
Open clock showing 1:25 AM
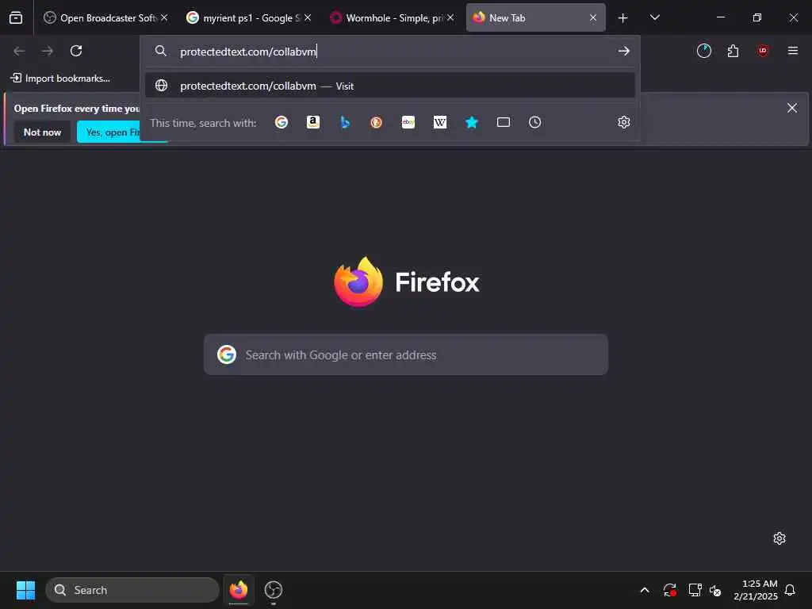pyautogui.click(x=756, y=590)
